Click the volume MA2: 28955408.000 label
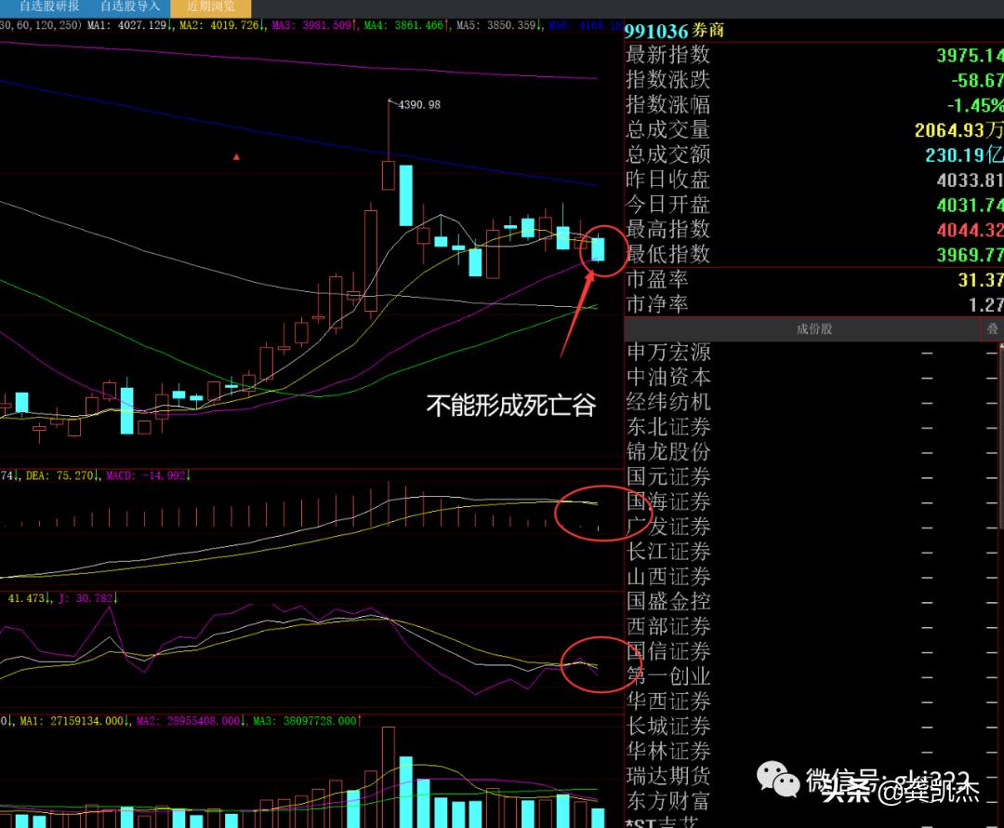Viewport: 1004px width, 828px height. pos(191,721)
